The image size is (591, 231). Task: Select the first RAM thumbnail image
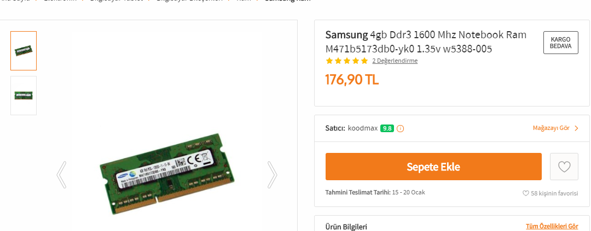24,51
